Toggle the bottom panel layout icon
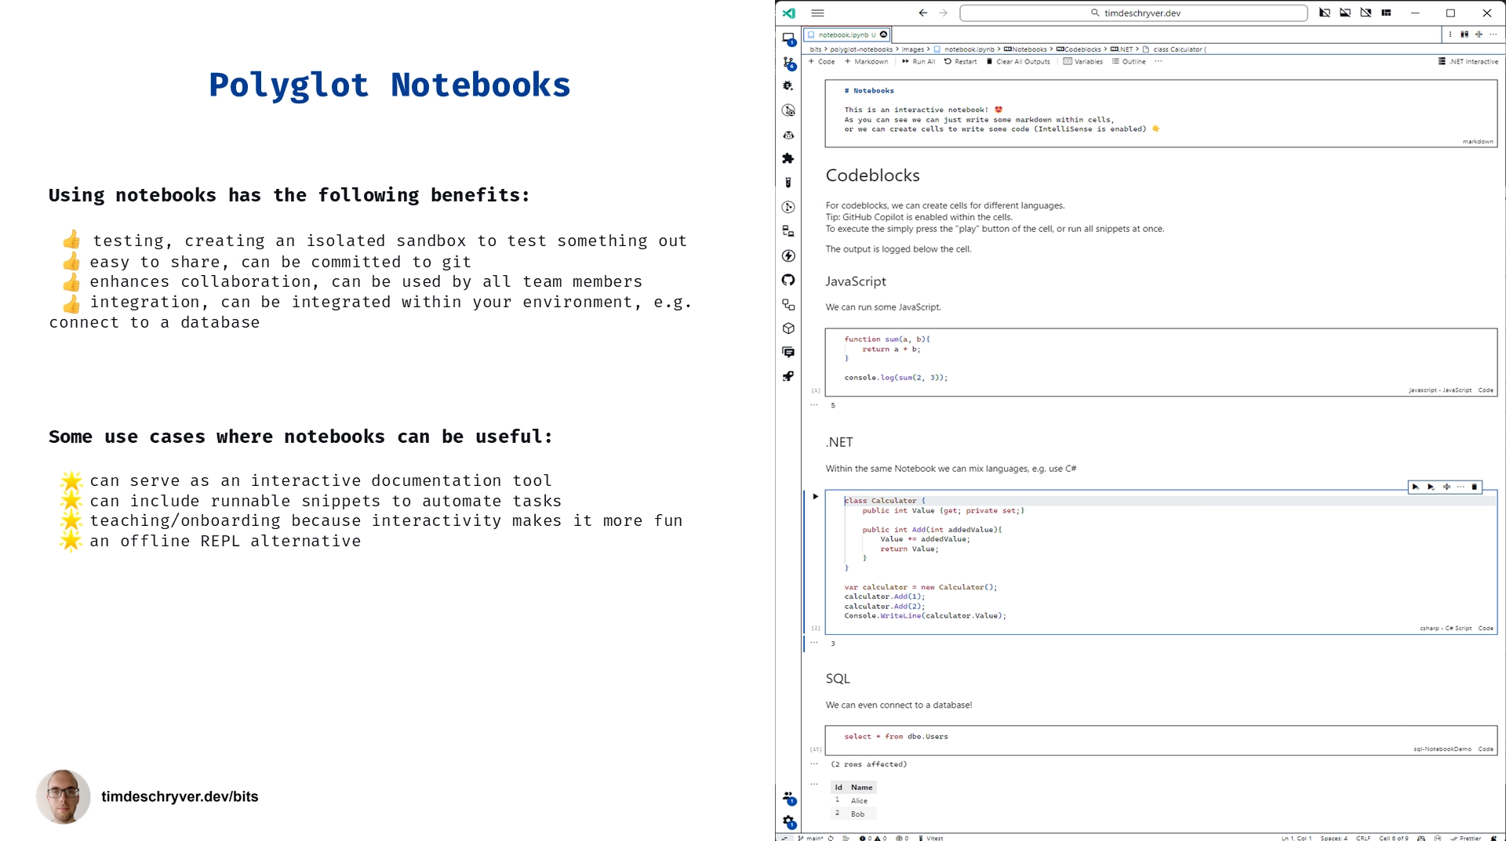Image resolution: width=1506 pixels, height=841 pixels. (1345, 13)
